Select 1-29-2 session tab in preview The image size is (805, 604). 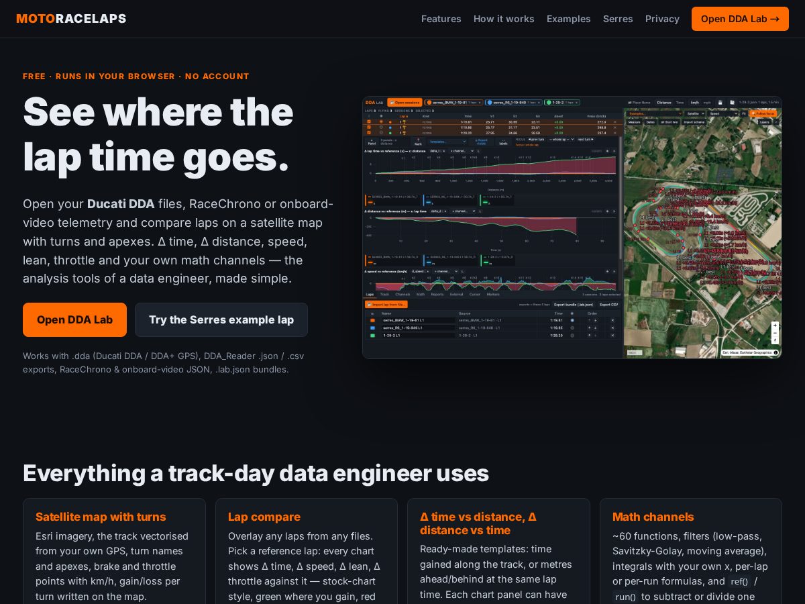point(561,103)
